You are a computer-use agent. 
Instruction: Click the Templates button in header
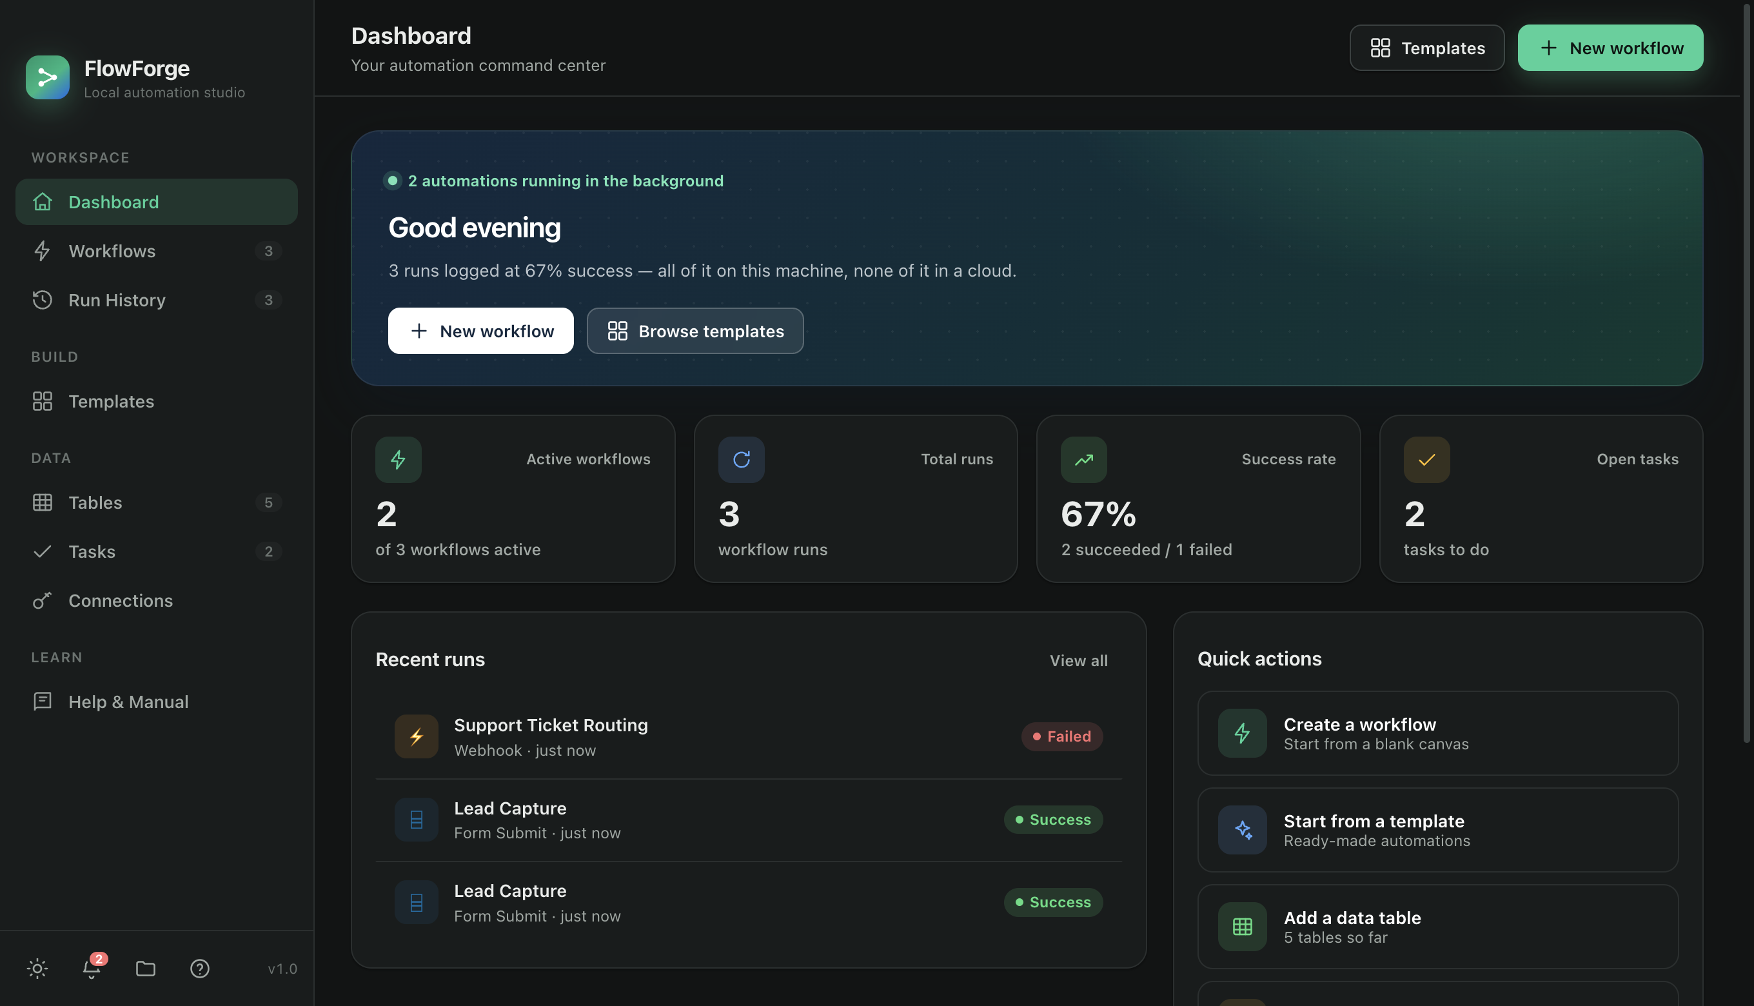pyautogui.click(x=1426, y=48)
